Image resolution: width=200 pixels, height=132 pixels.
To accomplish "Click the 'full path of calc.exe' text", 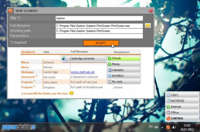I will 84,82.
